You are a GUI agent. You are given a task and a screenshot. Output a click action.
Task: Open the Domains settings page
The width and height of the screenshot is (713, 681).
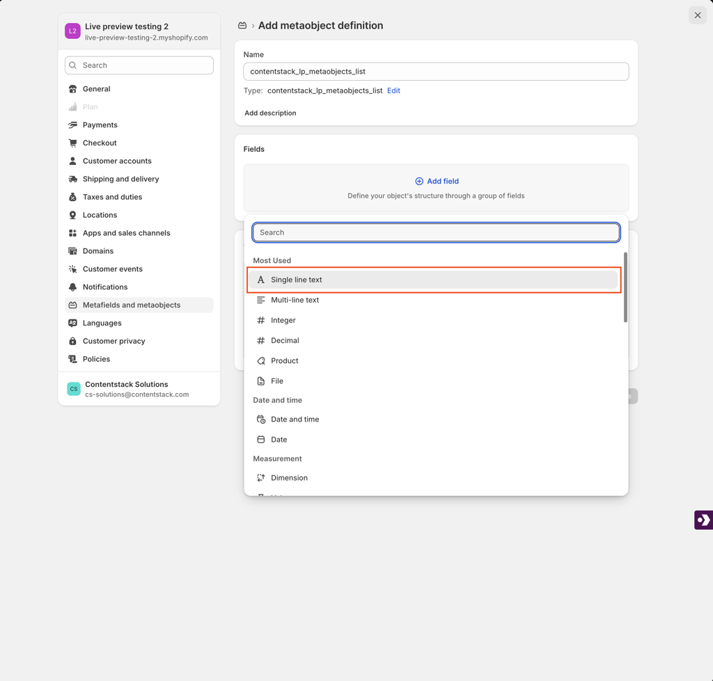tap(97, 251)
